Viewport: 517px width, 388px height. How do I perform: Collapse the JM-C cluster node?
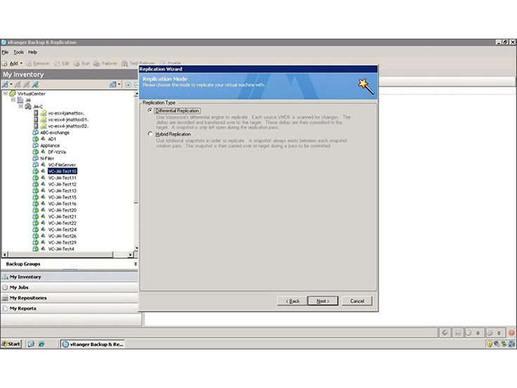point(21,106)
